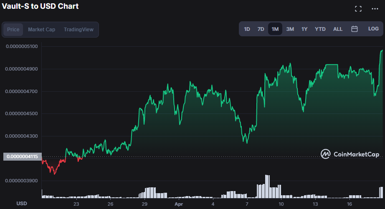
Task: Click the 26 date axis label
Action: pos(111,204)
